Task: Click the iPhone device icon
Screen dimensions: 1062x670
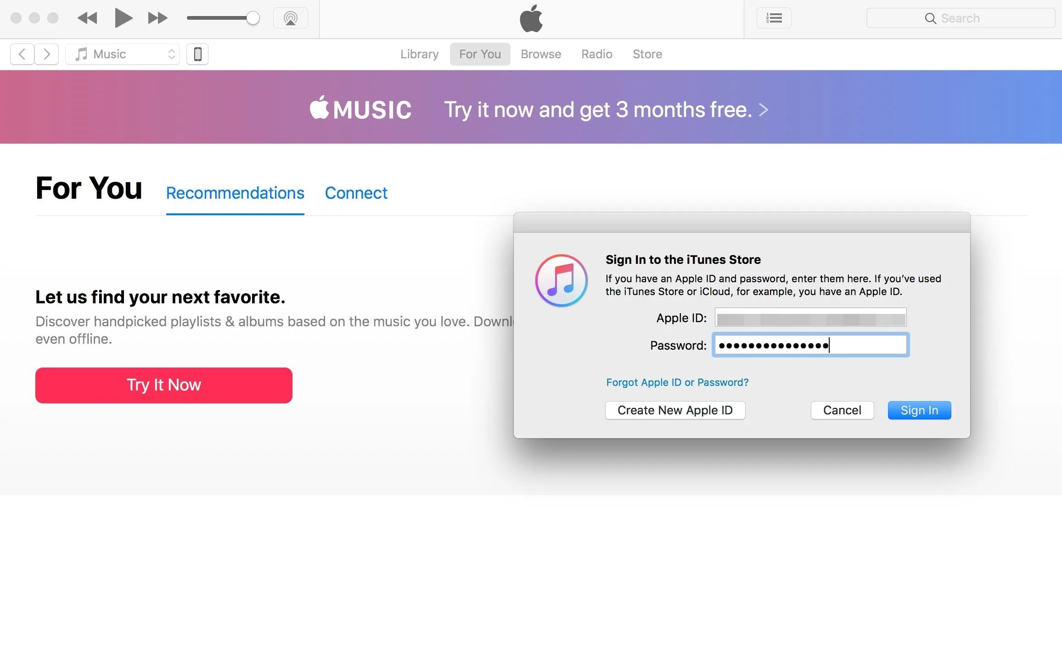Action: click(197, 54)
